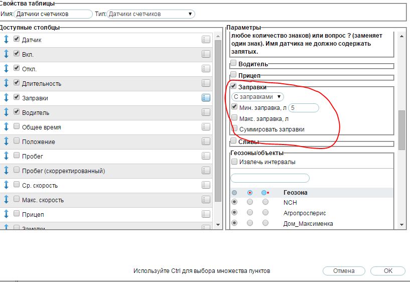Open the column settings icon for Водитель
Image resolution: width=410 pixels, height=282 pixels.
click(206, 112)
